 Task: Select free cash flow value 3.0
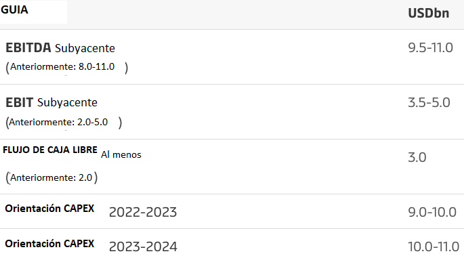(x=417, y=157)
